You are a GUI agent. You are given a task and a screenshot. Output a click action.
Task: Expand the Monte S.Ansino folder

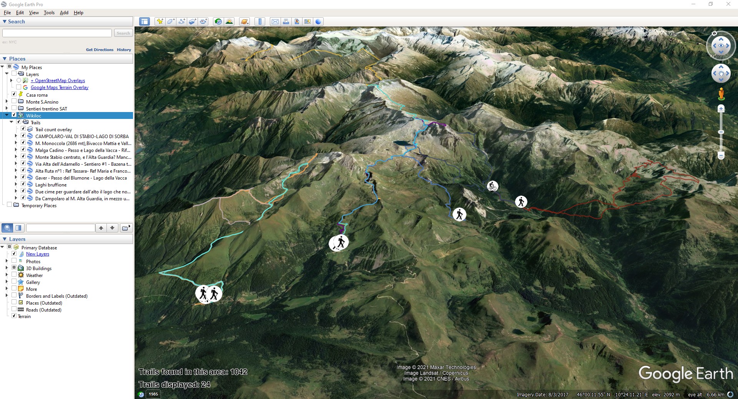(6, 102)
